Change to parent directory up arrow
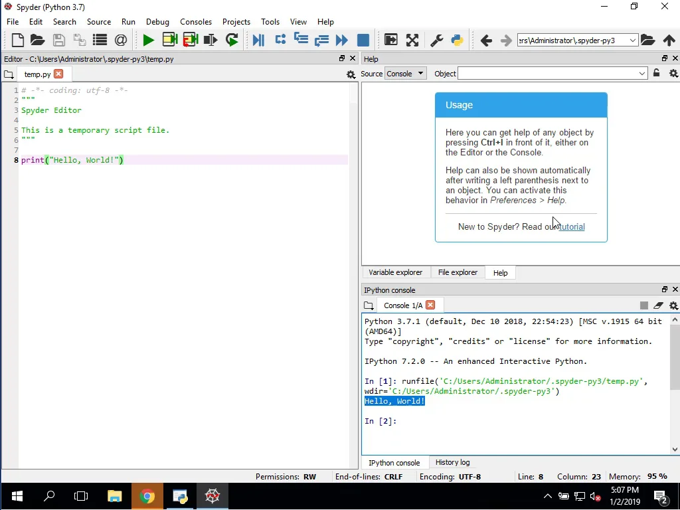The height and width of the screenshot is (510, 680). pos(669,41)
